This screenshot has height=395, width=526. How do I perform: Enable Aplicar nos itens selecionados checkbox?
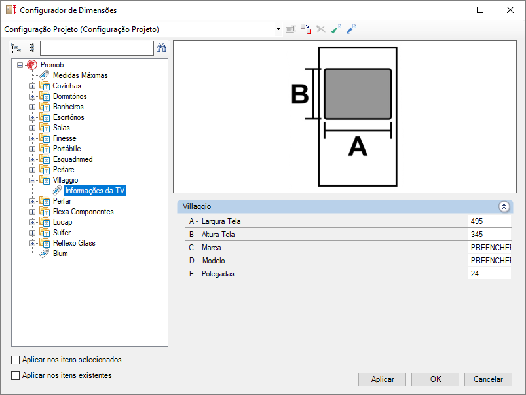tap(16, 360)
